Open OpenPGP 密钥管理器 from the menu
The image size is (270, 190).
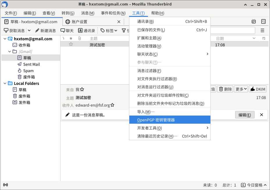170,120
